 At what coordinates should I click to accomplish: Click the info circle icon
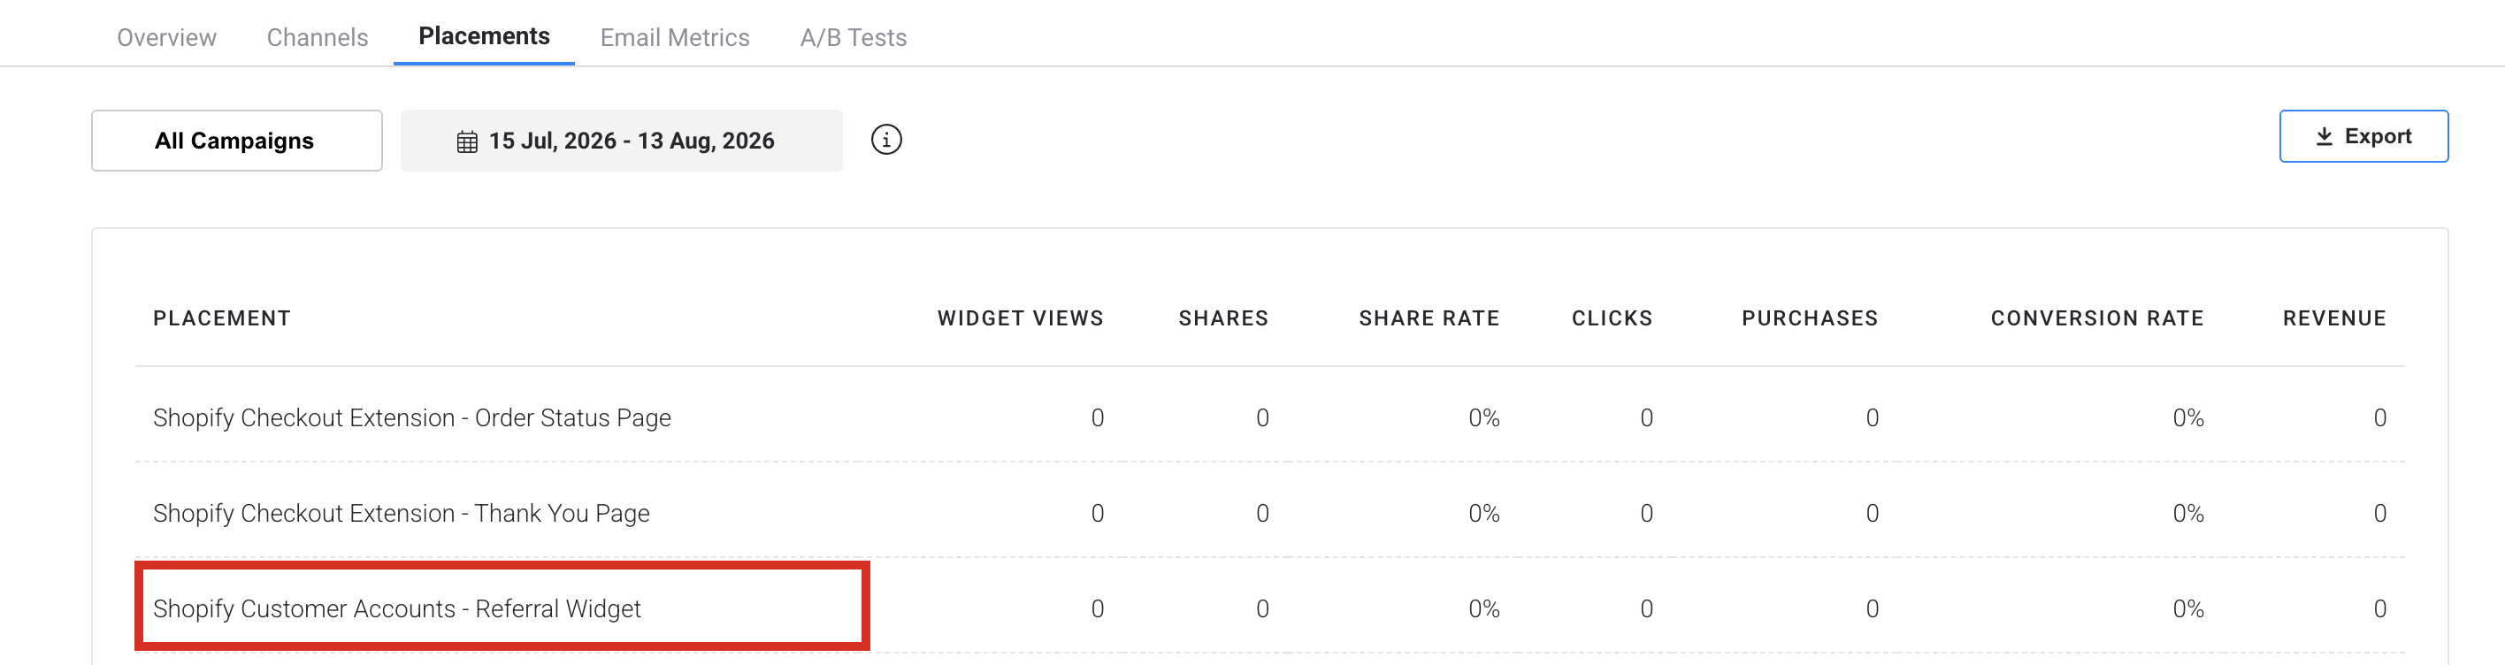tap(886, 140)
